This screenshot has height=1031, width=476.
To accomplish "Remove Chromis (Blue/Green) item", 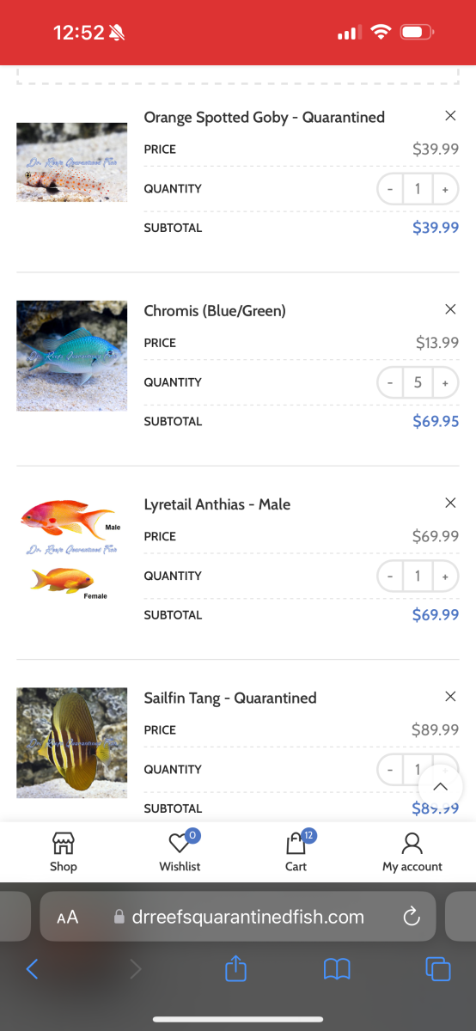I will (x=450, y=309).
